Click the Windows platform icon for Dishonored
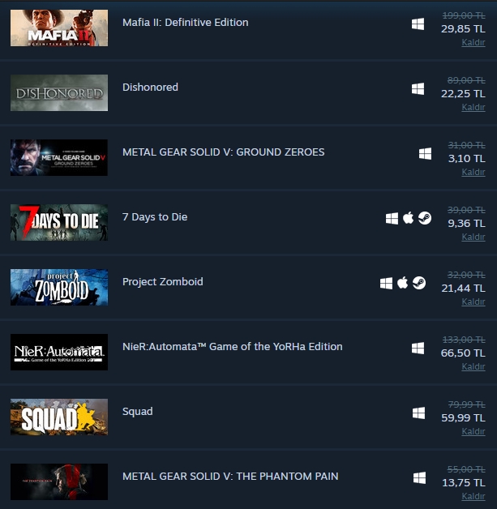 (x=418, y=89)
